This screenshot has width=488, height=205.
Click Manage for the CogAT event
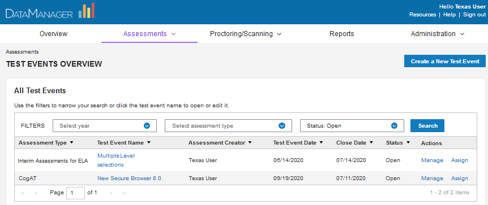click(x=432, y=178)
